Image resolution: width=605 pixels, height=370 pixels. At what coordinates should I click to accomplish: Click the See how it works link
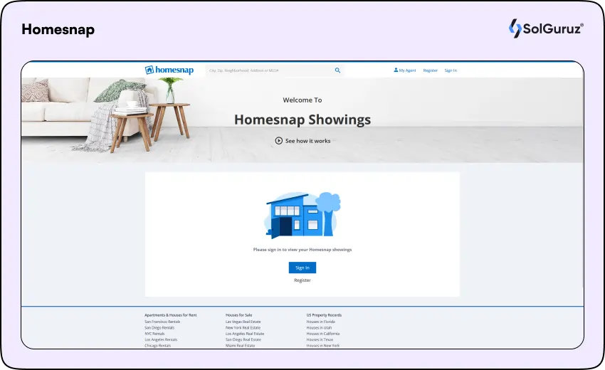click(x=303, y=141)
